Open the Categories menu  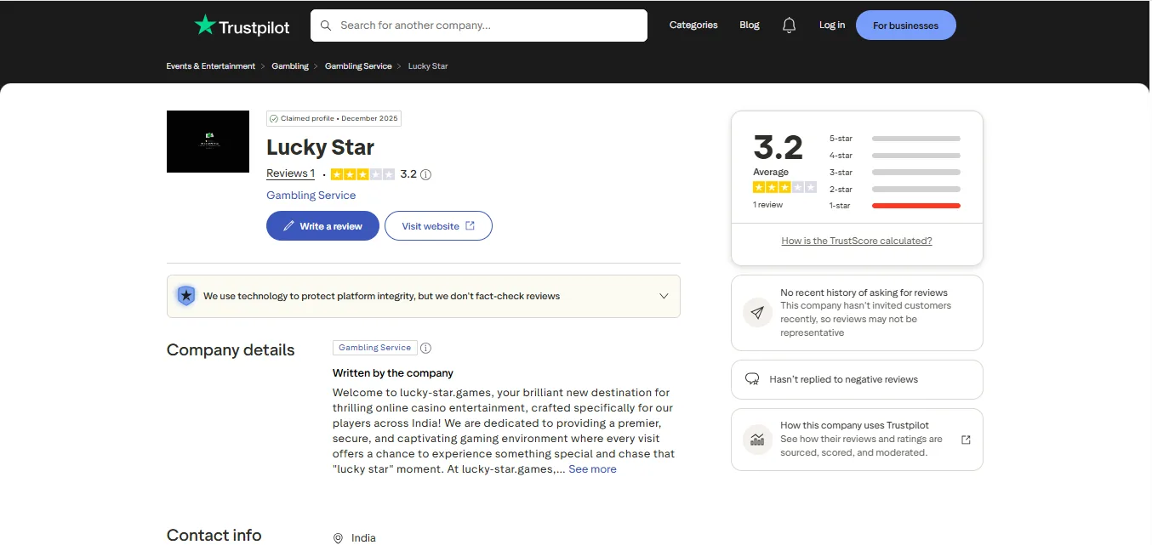coord(693,26)
